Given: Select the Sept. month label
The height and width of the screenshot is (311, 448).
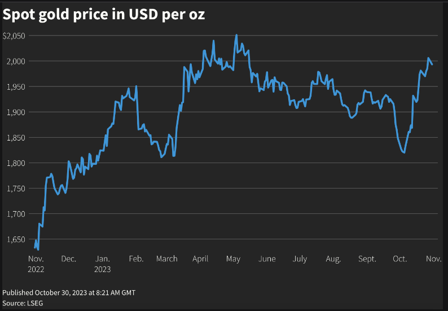Looking at the screenshot, I should 367,259.
